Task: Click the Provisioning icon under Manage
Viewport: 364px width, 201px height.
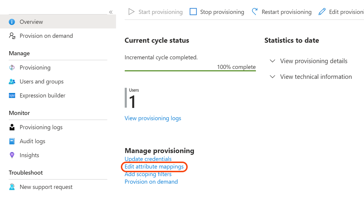Action: pyautogui.click(x=12, y=67)
